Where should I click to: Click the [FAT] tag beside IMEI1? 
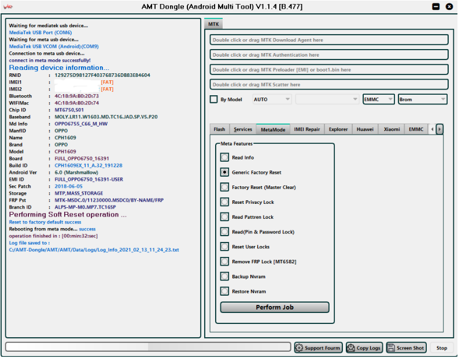click(x=107, y=82)
